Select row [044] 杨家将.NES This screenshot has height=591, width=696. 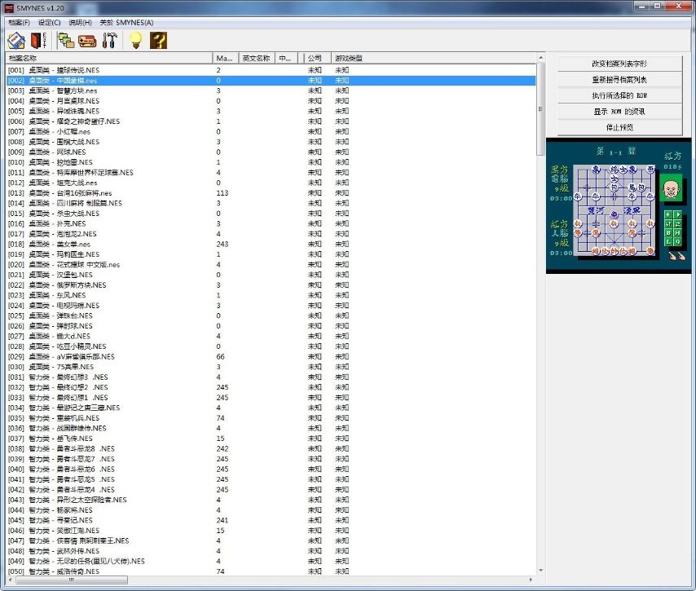[271, 509]
